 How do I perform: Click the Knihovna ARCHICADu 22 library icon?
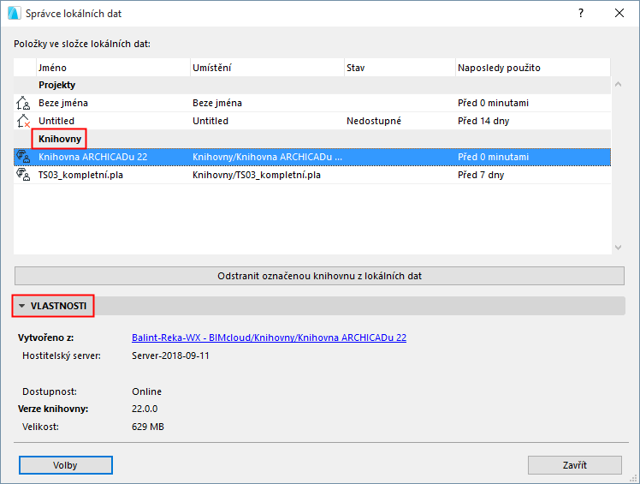point(23,157)
